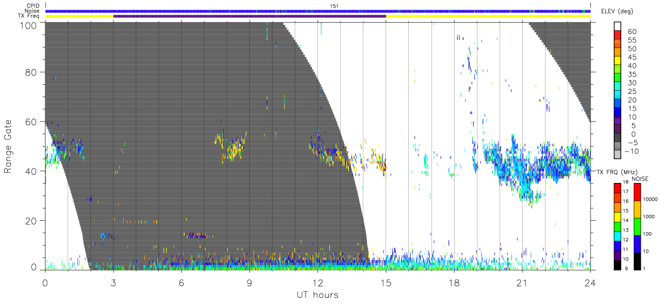Click the blue Noise strip above the plot
The image size is (664, 306).
point(317,11)
